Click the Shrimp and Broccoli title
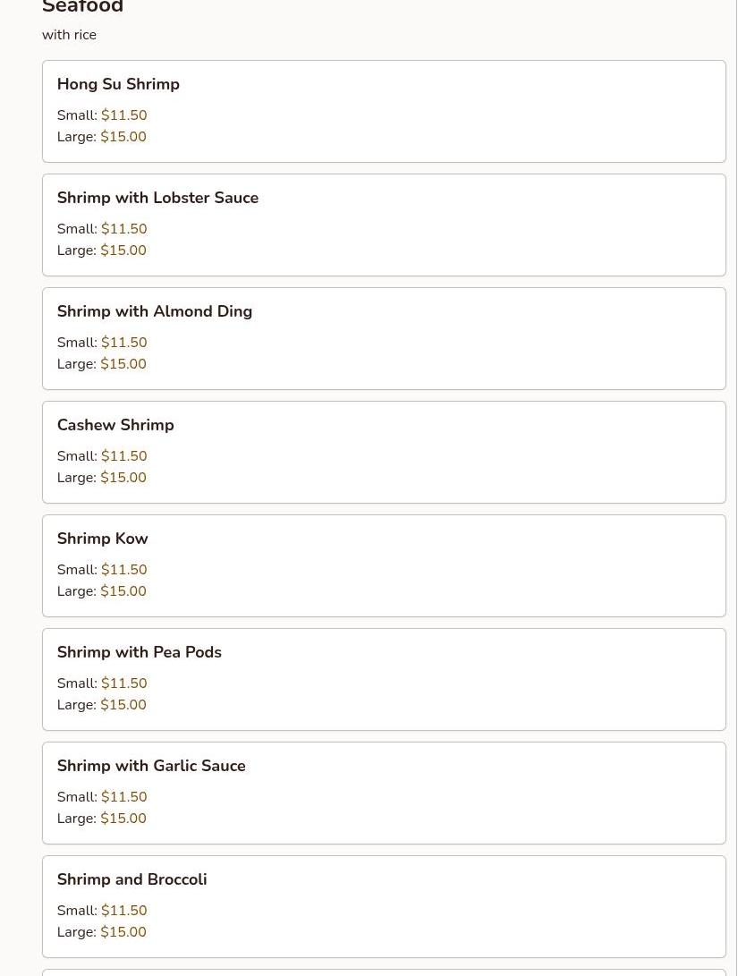This screenshot has width=755, height=976. point(131,879)
